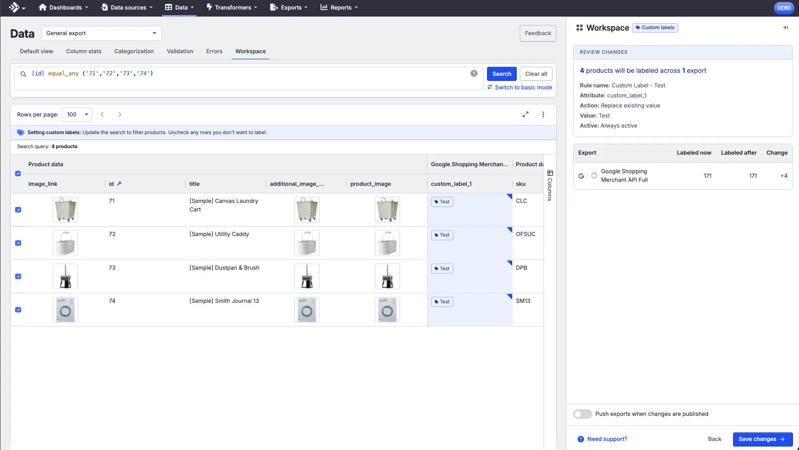Click the advanced search query field
The height and width of the screenshot is (450, 799).
(249, 79)
